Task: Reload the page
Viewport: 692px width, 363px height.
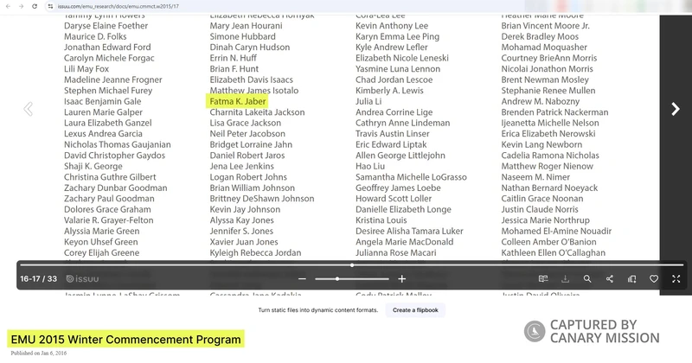Action: 35,6
